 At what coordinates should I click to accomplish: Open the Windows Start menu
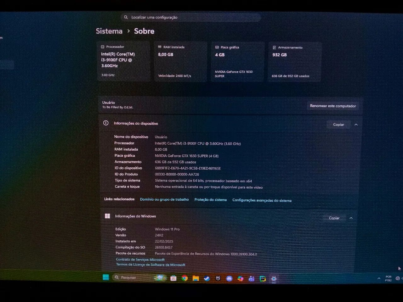(x=106, y=277)
